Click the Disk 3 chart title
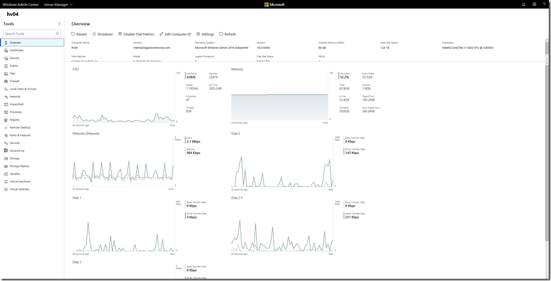This screenshot has width=551, height=281. click(76, 262)
